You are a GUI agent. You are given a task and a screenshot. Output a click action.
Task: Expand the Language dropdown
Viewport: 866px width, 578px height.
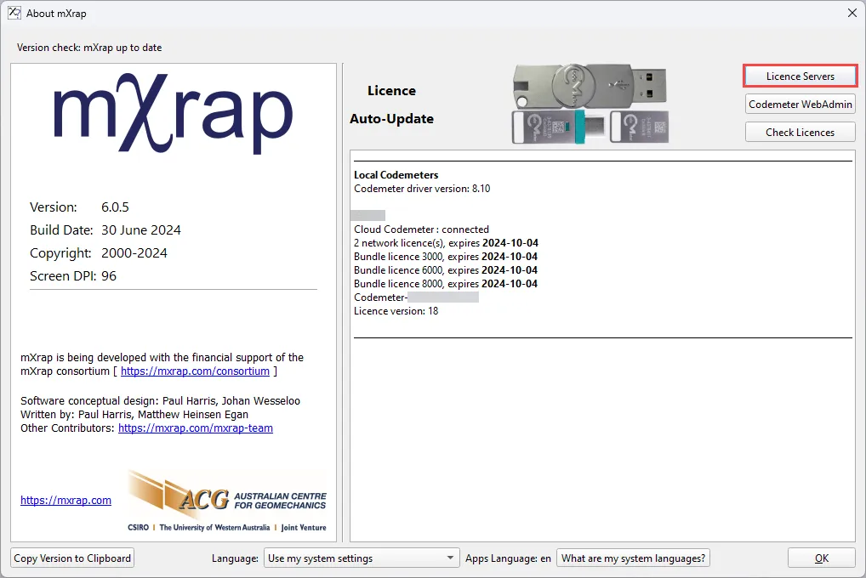pos(362,558)
